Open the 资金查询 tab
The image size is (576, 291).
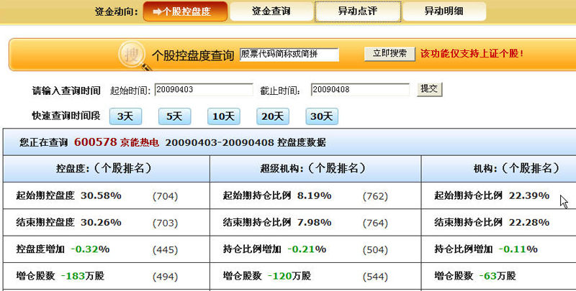click(271, 11)
